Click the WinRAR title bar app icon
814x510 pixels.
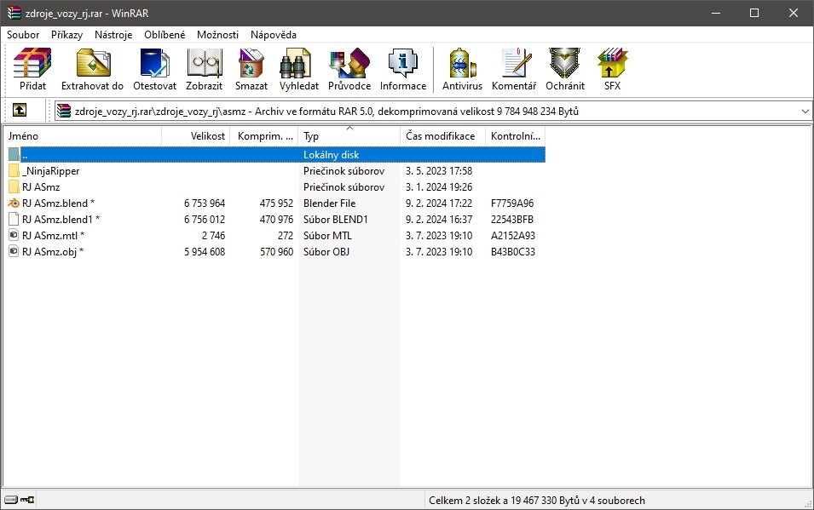pyautogui.click(x=14, y=13)
